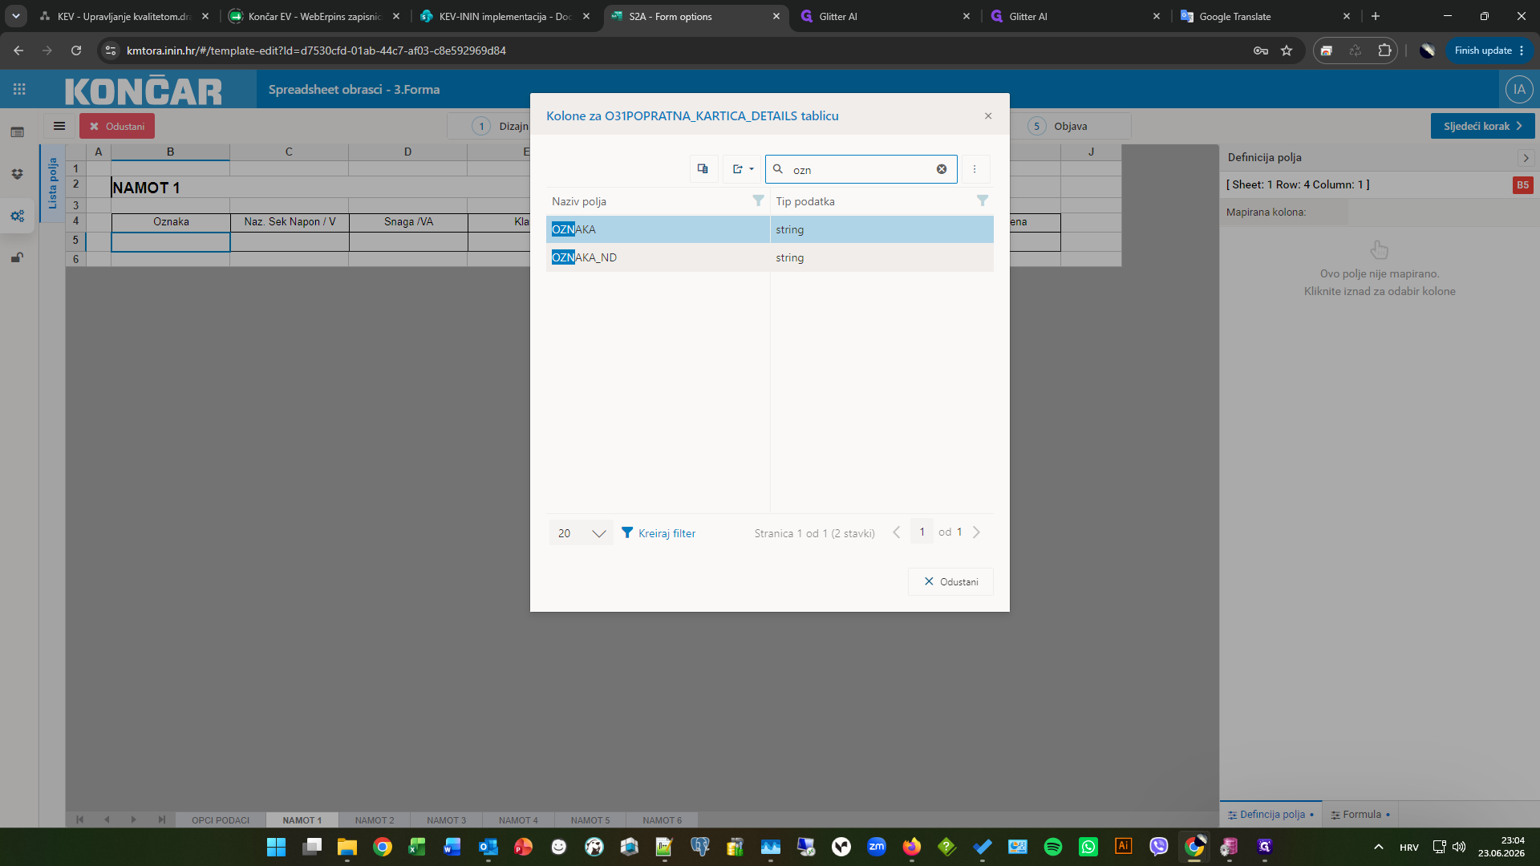Image resolution: width=1540 pixels, height=866 pixels.
Task: Open Spotify from the Windows taskbar
Action: (1053, 847)
